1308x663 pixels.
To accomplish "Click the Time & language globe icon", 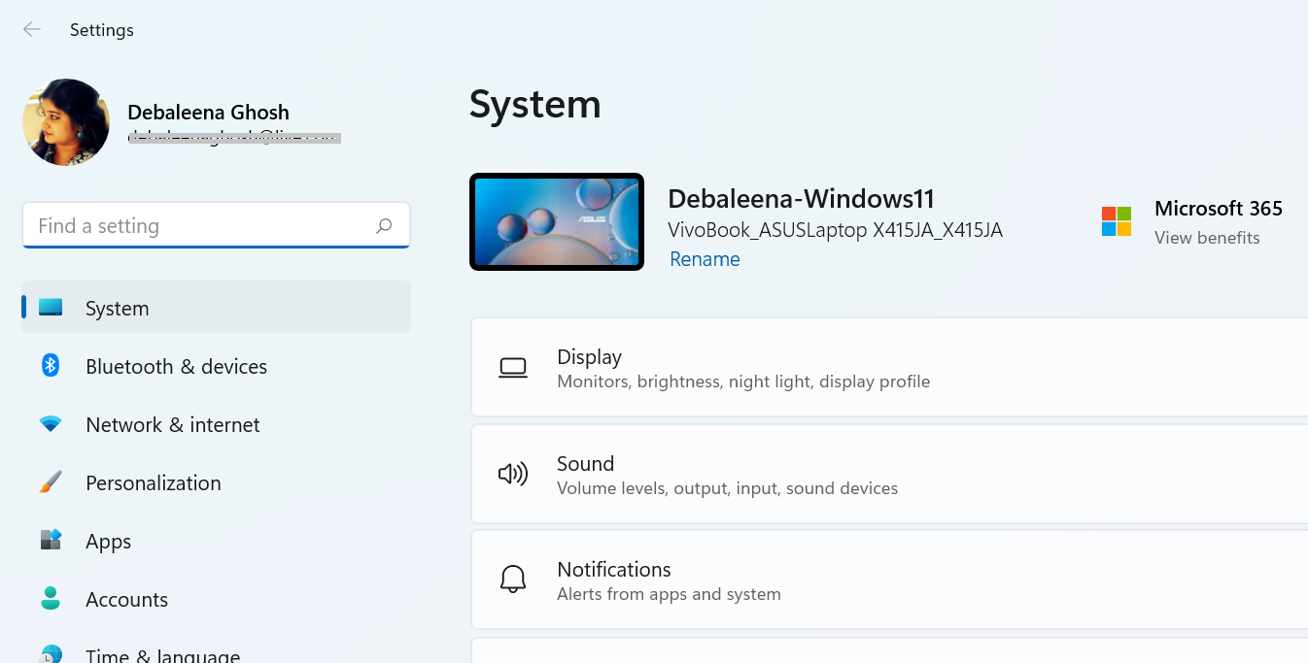I will [51, 655].
